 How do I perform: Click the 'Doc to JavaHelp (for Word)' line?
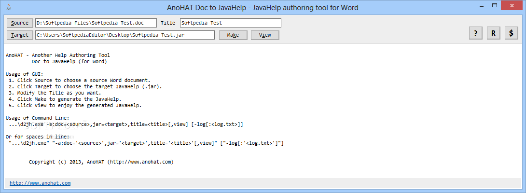[69, 61]
